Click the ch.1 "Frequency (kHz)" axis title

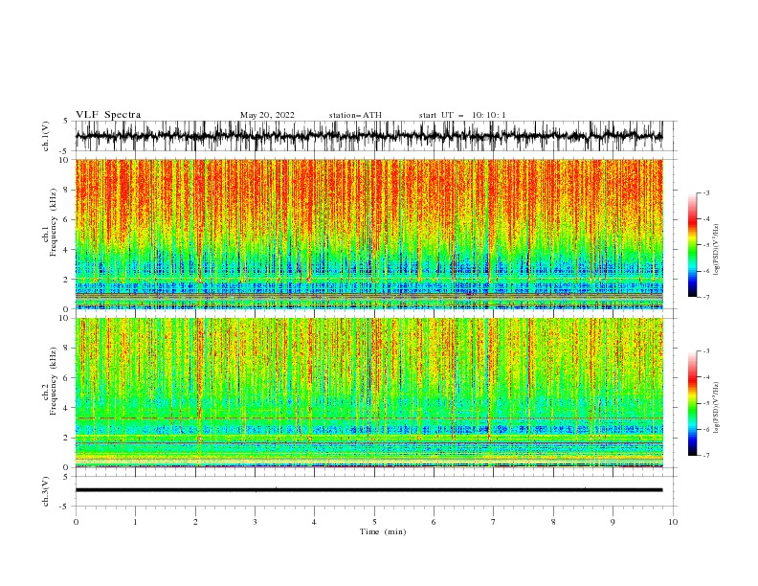click(x=54, y=223)
